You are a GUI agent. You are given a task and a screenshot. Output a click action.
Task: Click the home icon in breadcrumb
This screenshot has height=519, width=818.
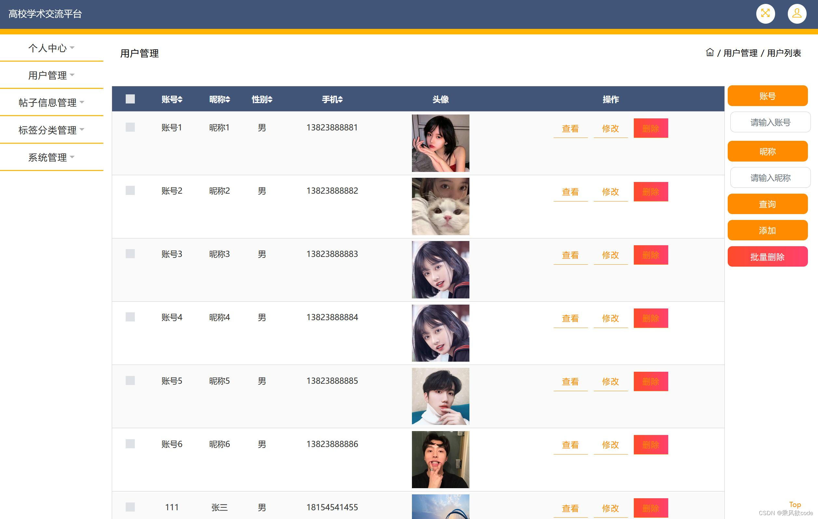pos(709,53)
